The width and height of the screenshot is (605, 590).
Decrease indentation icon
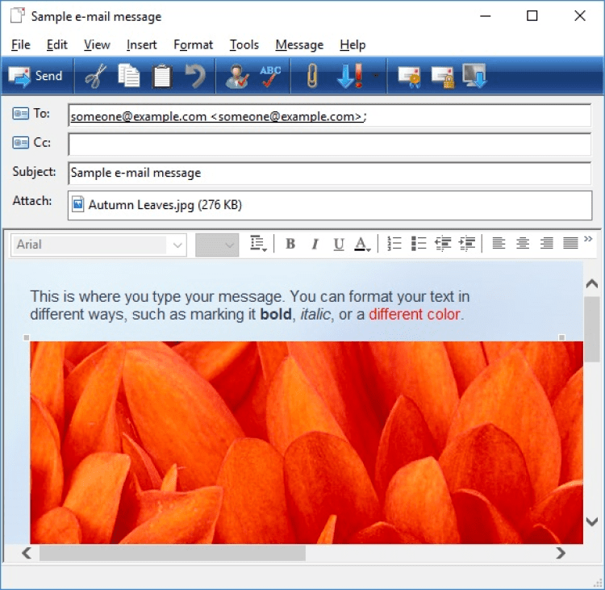pos(443,244)
